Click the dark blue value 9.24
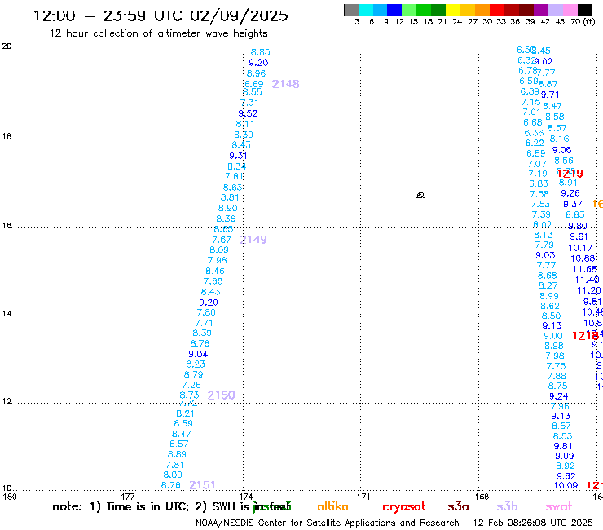The height and width of the screenshot is (530, 603). tap(558, 396)
